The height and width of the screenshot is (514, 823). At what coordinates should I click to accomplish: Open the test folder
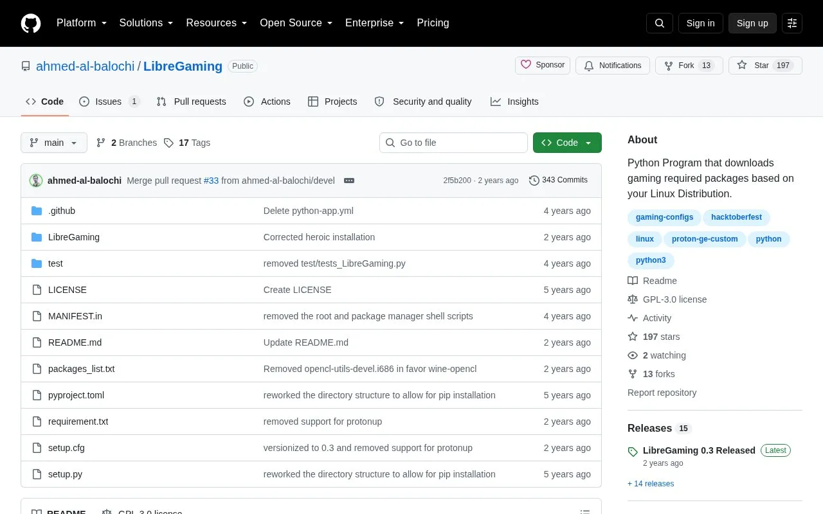(55, 263)
